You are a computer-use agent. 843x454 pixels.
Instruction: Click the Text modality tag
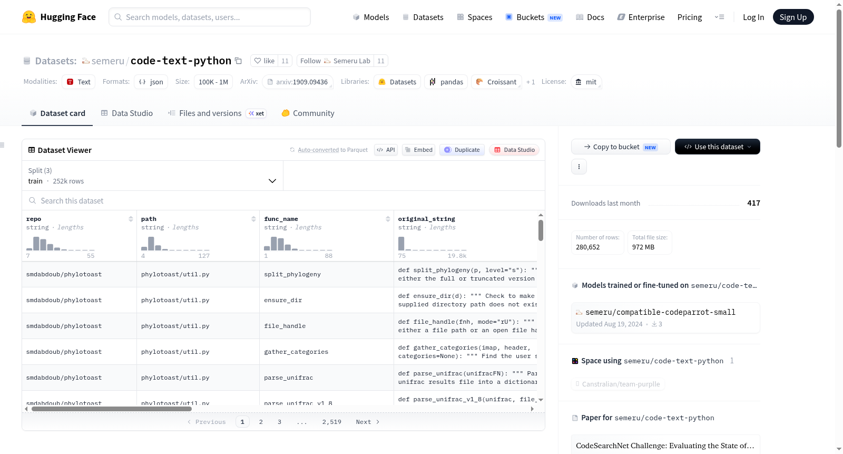click(x=79, y=82)
